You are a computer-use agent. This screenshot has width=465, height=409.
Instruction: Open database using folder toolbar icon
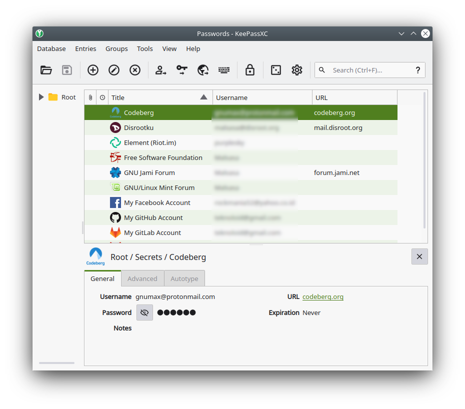(x=46, y=70)
